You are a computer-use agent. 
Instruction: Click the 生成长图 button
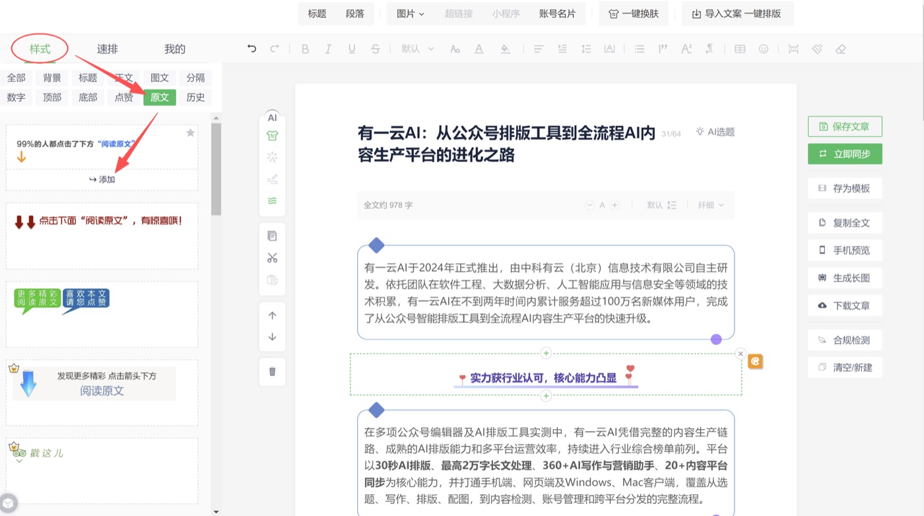(x=845, y=278)
